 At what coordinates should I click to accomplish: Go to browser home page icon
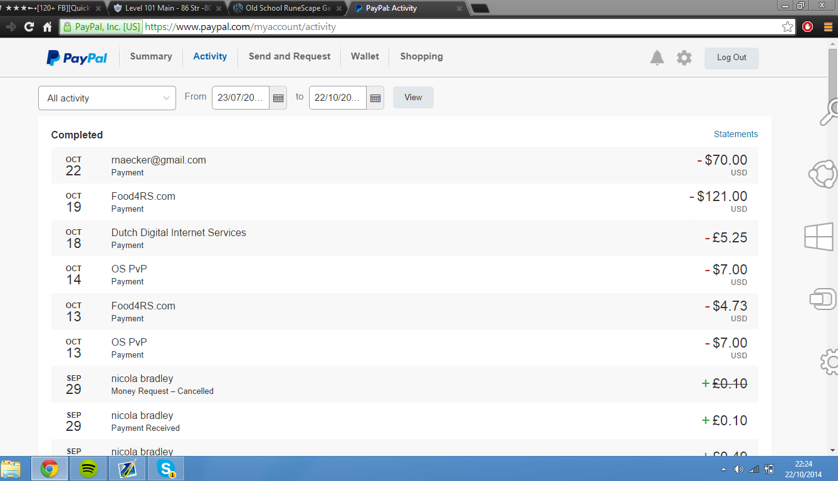pos(47,27)
